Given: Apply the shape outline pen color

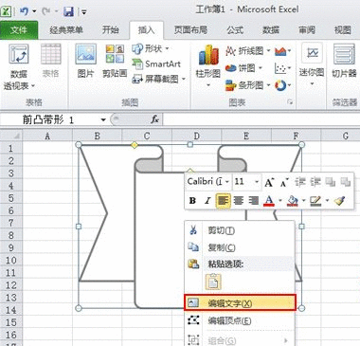Looking at the screenshot, I should [x=315, y=201].
